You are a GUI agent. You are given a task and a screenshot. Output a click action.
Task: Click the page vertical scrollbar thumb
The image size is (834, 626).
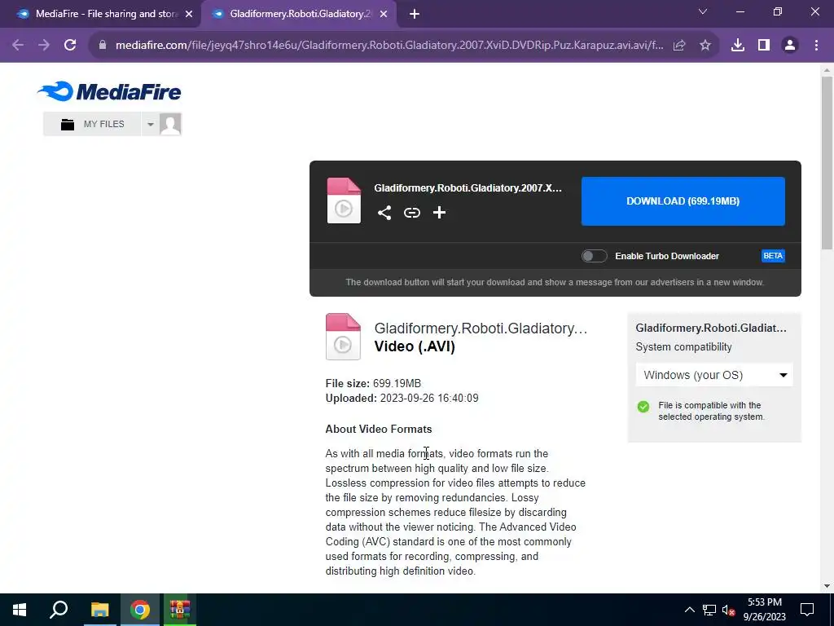(x=827, y=162)
